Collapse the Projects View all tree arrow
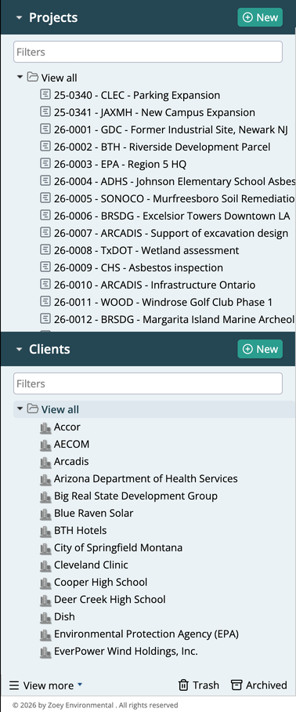Screen dimensions: 296x712 [x=20, y=77]
